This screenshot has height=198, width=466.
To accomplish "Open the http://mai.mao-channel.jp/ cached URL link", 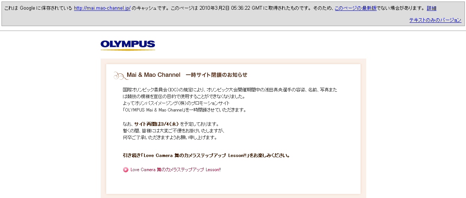I will (x=102, y=8).
